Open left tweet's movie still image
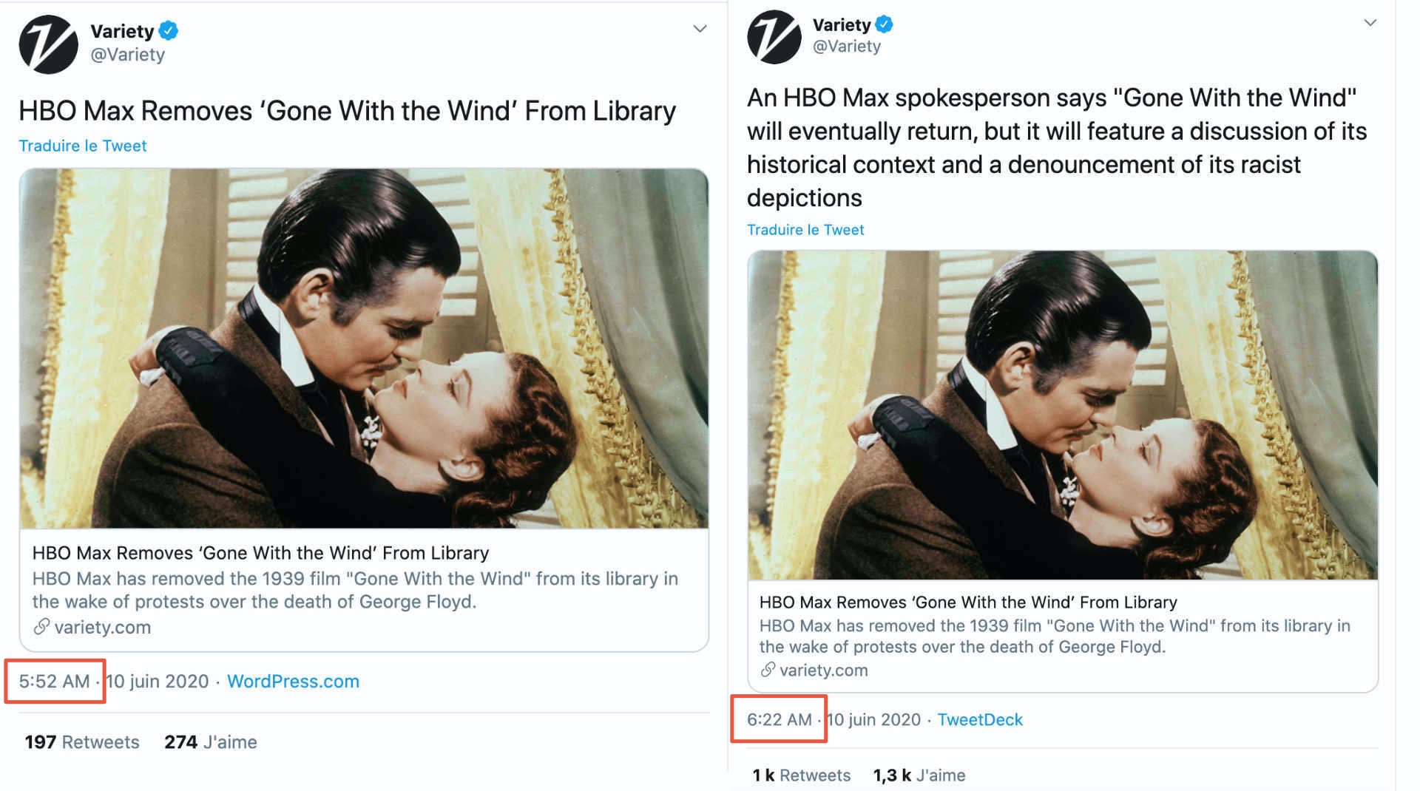This screenshot has height=791, width=1420. 364,348
